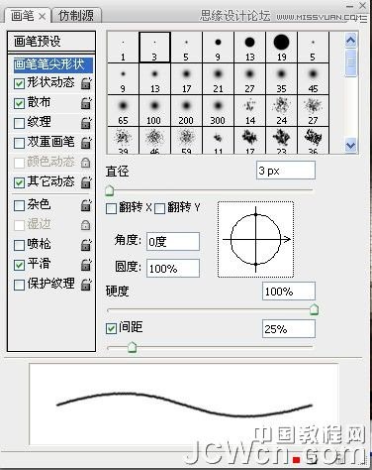
Task: Open the brush panel flyout menu icon
Action: 363,19
